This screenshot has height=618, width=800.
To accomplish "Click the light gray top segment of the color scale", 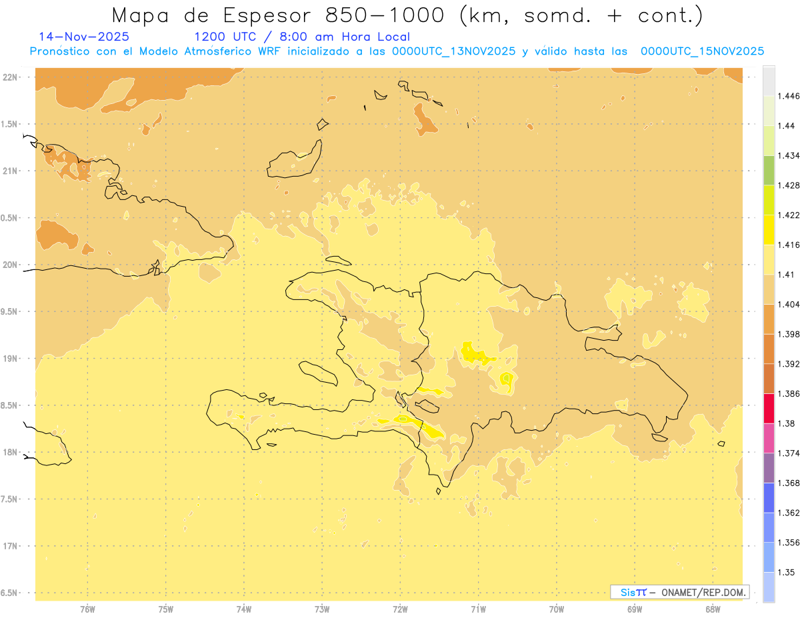I will click(769, 81).
